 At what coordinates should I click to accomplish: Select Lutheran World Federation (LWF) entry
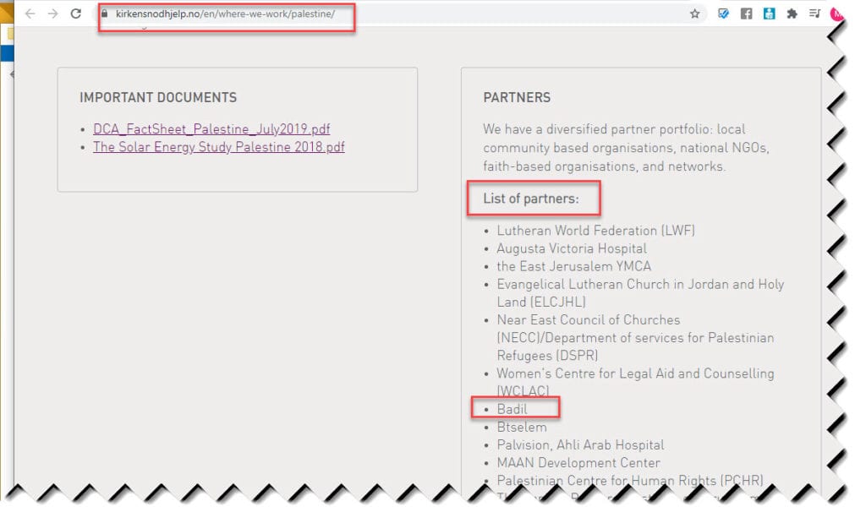click(596, 231)
